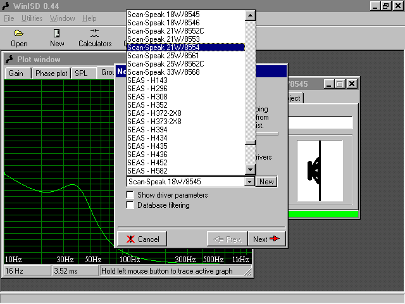This screenshot has width=405, height=304.
Task: Select Scan-Speak 33W/8568 in list
Action: 185,72
